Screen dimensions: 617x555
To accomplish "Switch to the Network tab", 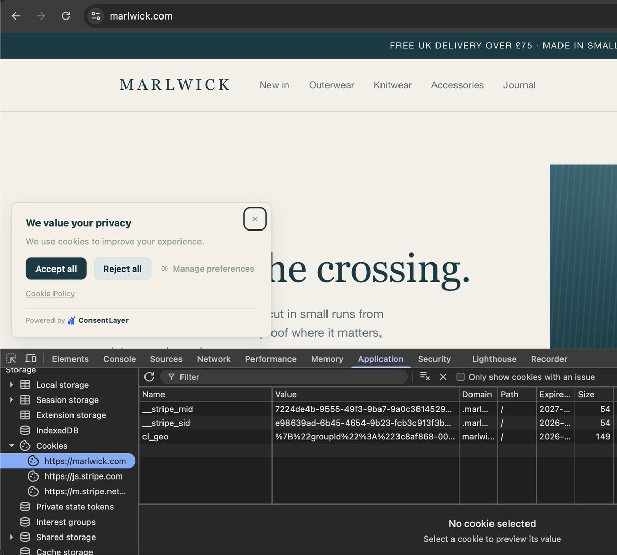I will (214, 359).
